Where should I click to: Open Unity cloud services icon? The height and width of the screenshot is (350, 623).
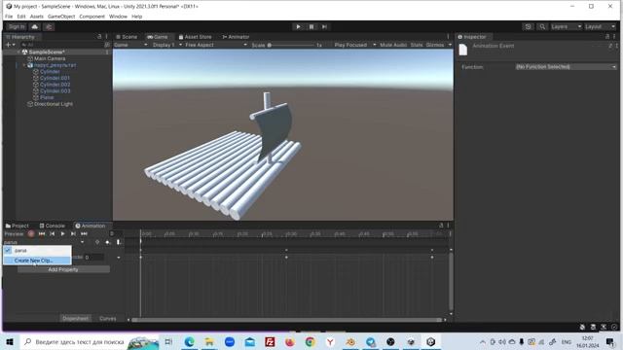35,26
